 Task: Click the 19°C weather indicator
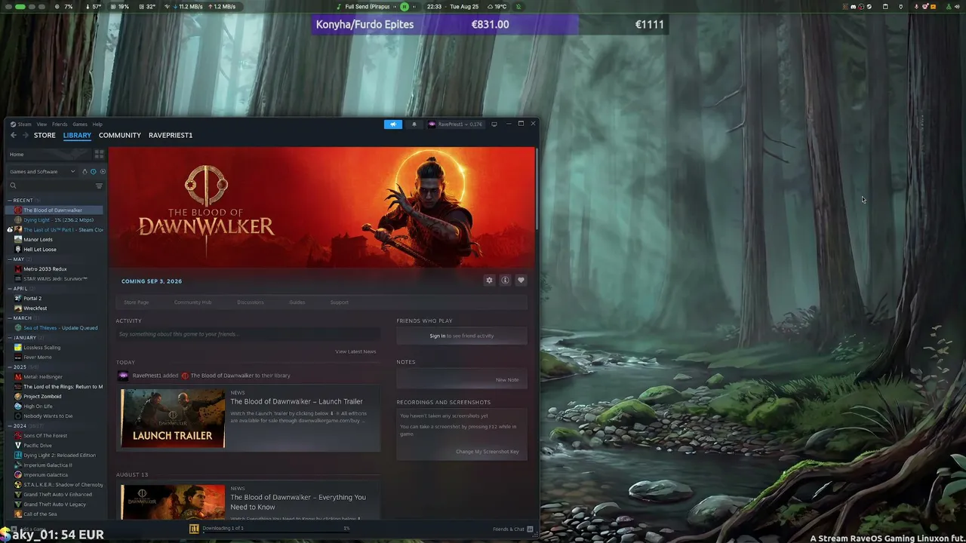point(496,7)
